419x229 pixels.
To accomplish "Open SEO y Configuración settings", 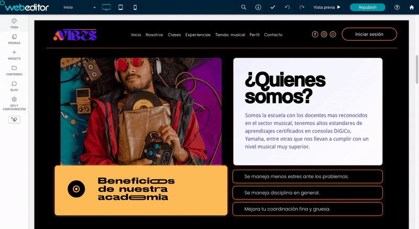I will coord(14,104).
